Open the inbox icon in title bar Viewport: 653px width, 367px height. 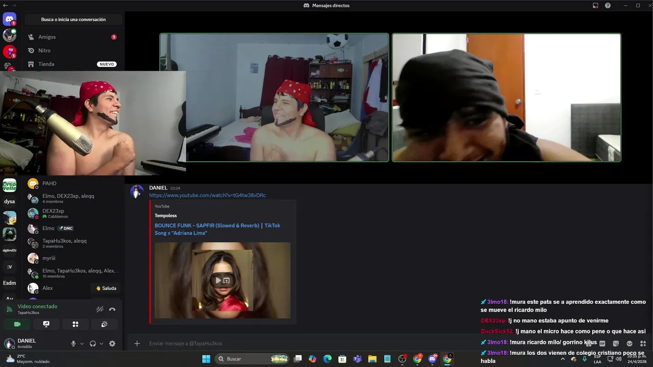595,6
